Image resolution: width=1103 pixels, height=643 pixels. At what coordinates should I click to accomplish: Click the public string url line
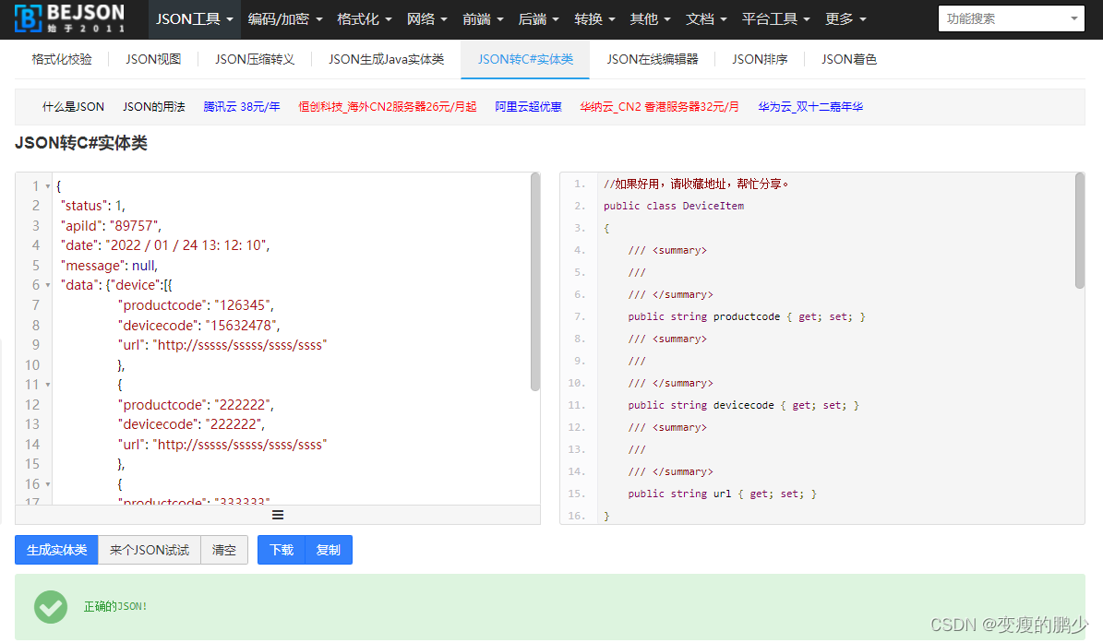722,494
